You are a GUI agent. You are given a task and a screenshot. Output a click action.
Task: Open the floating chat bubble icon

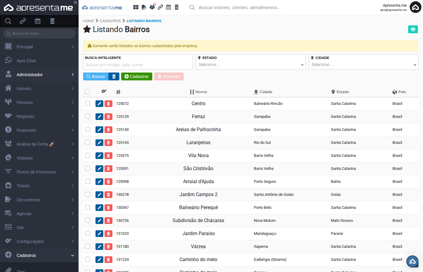(x=412, y=261)
